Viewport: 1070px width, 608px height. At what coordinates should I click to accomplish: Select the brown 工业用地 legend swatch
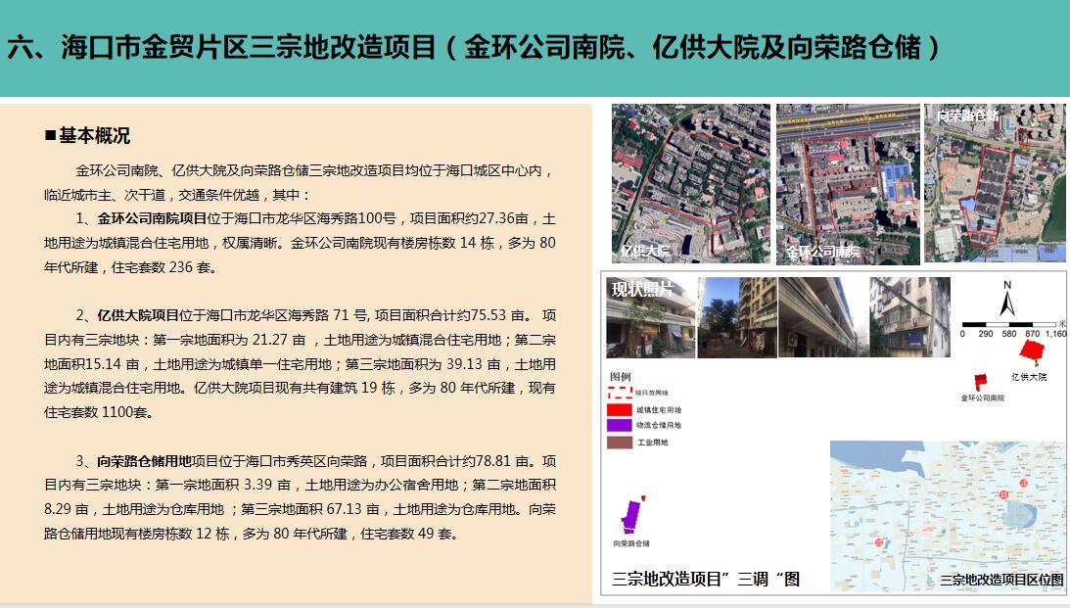619,443
